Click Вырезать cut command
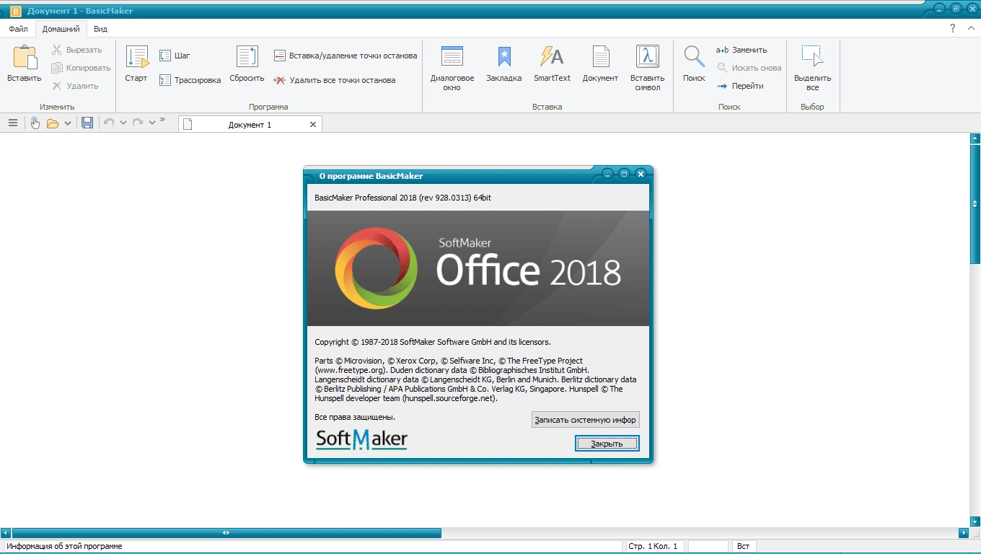The width and height of the screenshot is (981, 554). [77, 50]
